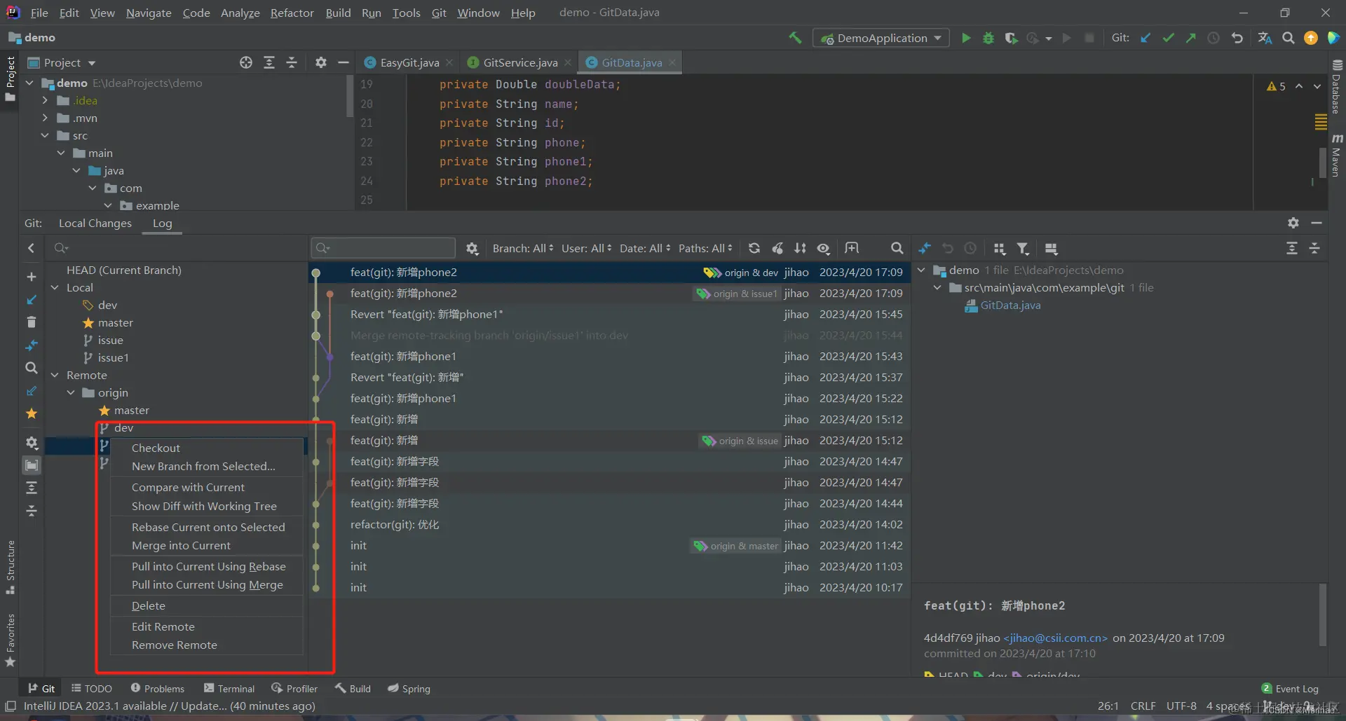The height and width of the screenshot is (721, 1346).
Task: Click the favorite star icon in Git sidebar
Action: pos(32,413)
